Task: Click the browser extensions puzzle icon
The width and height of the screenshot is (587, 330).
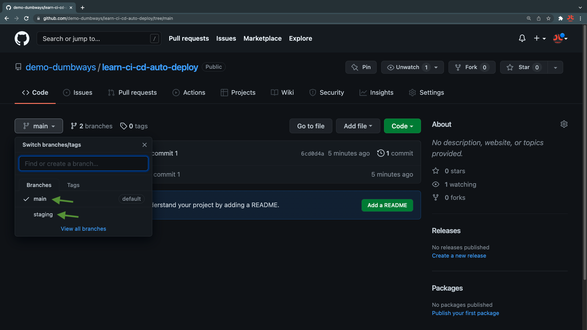Action: tap(560, 18)
